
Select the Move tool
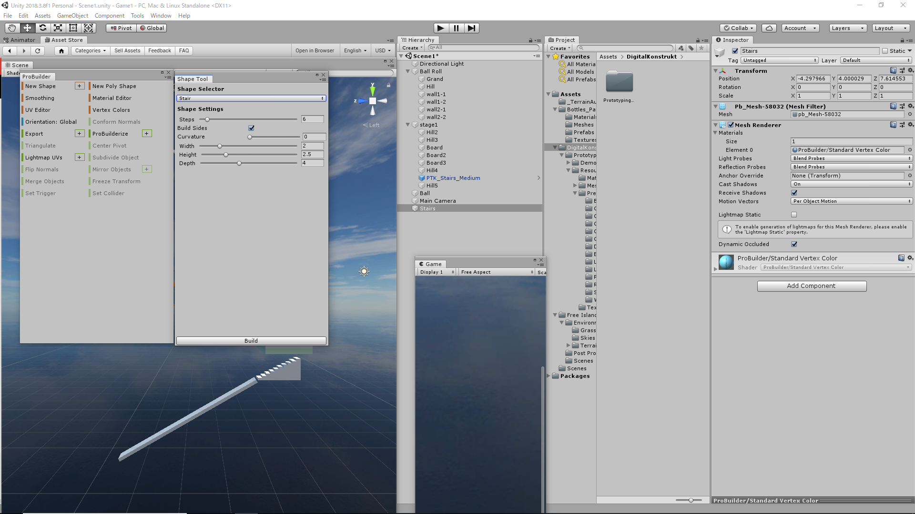point(27,28)
